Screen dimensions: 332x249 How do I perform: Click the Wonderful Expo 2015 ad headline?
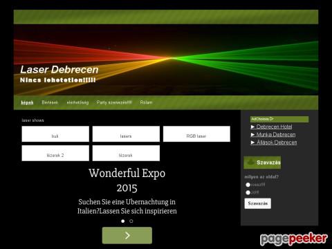pos(127,181)
